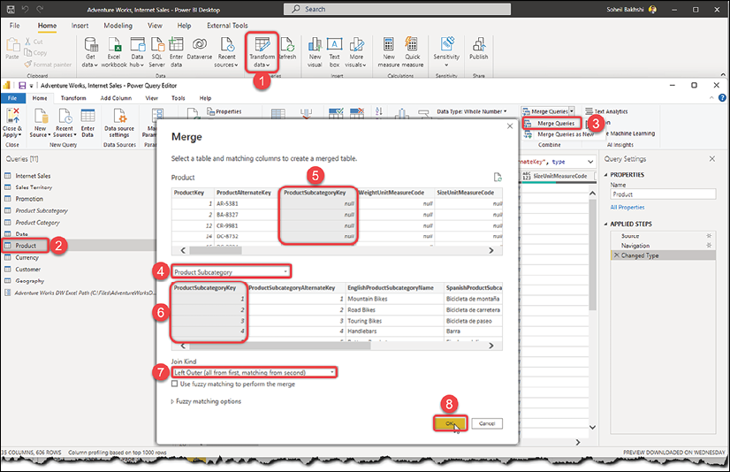Open the Dataverse connector
This screenshot has height=472, width=730.
pos(200,49)
